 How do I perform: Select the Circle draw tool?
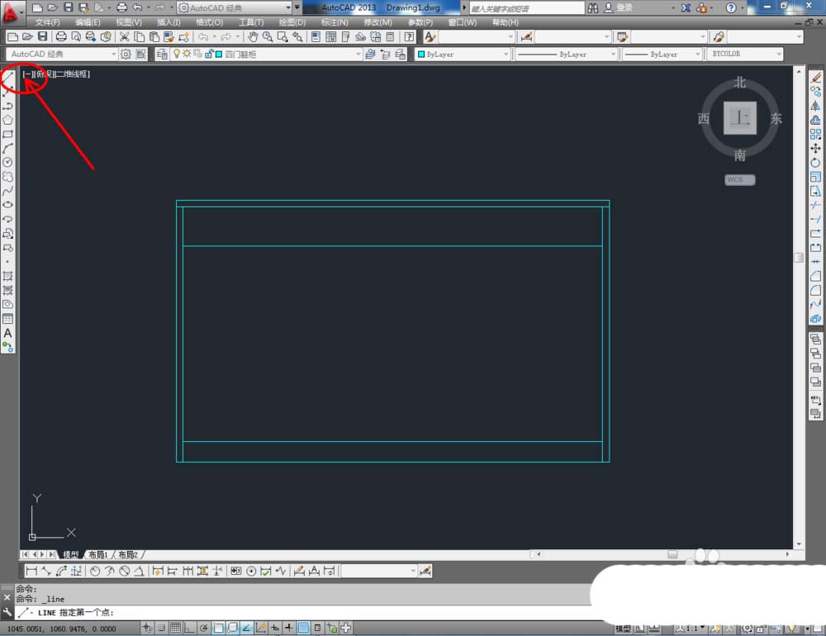(7, 162)
